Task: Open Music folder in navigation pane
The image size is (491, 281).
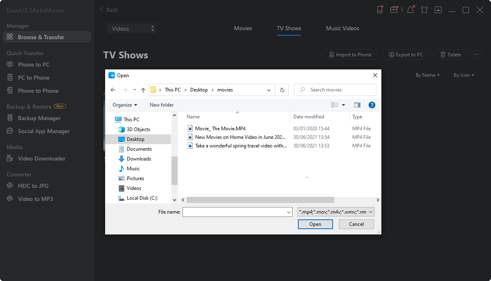Action: (x=133, y=169)
